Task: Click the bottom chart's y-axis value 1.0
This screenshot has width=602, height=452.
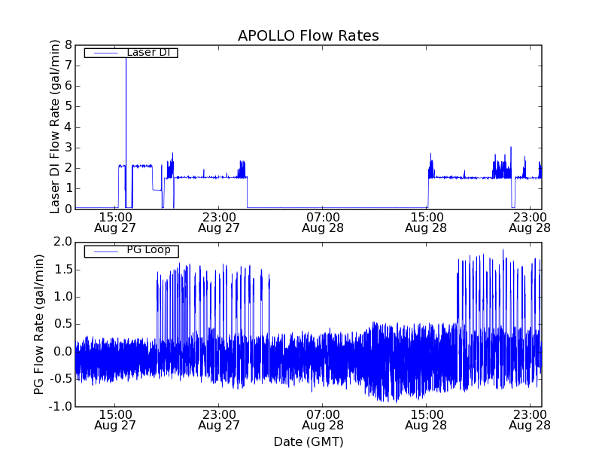Action: pyautogui.click(x=63, y=297)
